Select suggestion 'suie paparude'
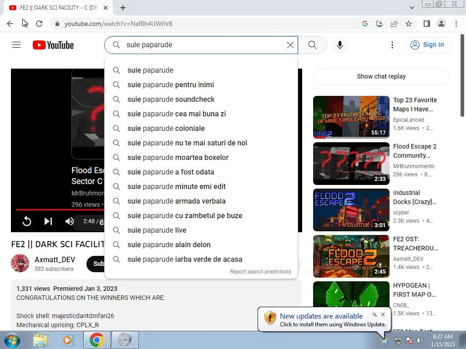 201,70
